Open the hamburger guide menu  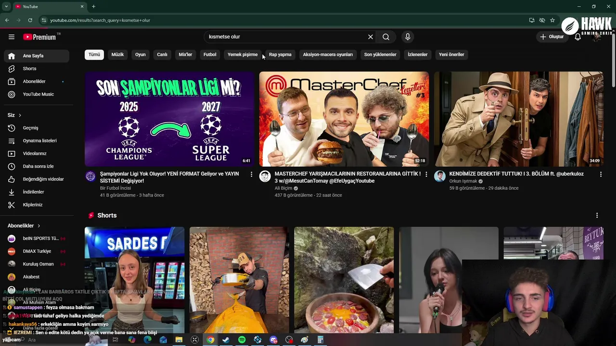point(12,37)
